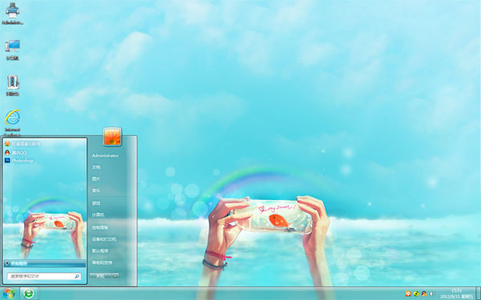This screenshot has width=481, height=300.
Task: Click the taskbar clock and date
Action: 457,294
